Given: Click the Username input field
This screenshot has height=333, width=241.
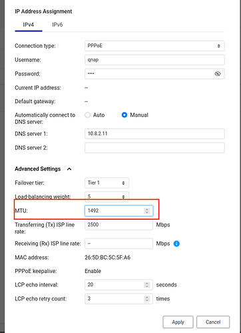Looking at the screenshot, I should click(154, 60).
